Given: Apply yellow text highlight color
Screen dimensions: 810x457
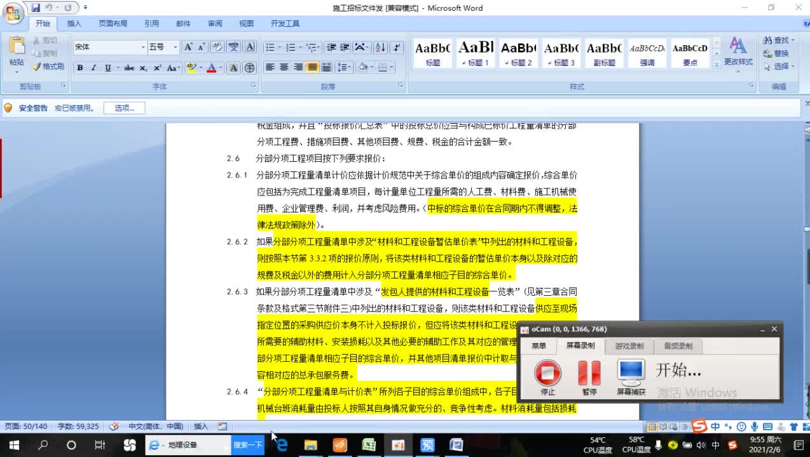Looking at the screenshot, I should (x=191, y=68).
